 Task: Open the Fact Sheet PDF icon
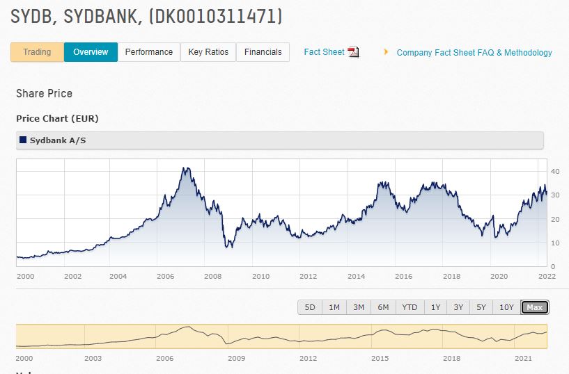pyautogui.click(x=353, y=52)
